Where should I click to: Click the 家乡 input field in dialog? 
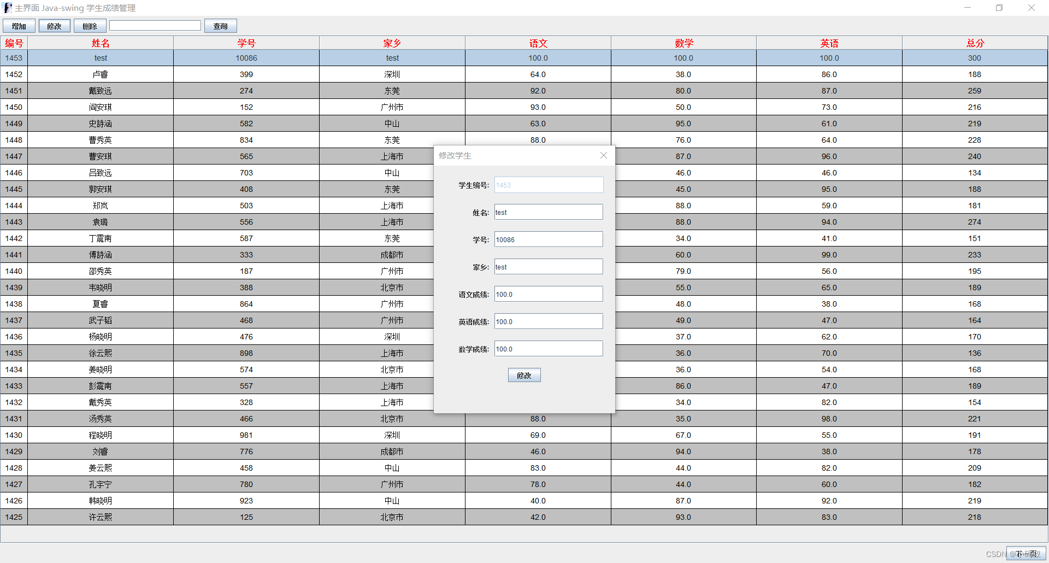(x=549, y=267)
